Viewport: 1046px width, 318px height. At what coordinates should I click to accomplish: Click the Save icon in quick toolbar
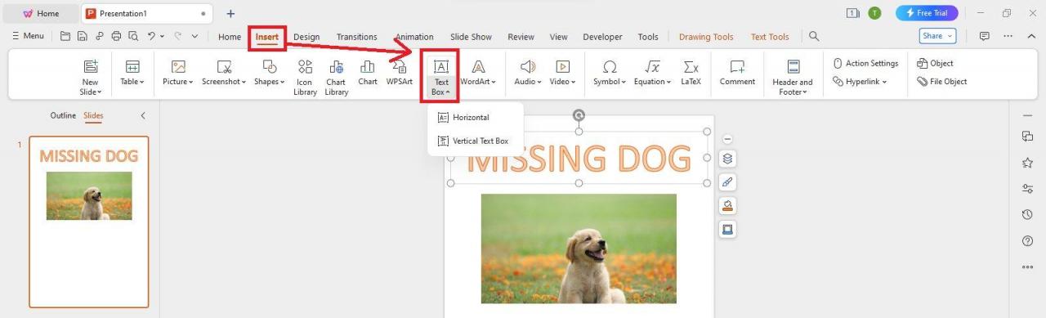(x=82, y=36)
